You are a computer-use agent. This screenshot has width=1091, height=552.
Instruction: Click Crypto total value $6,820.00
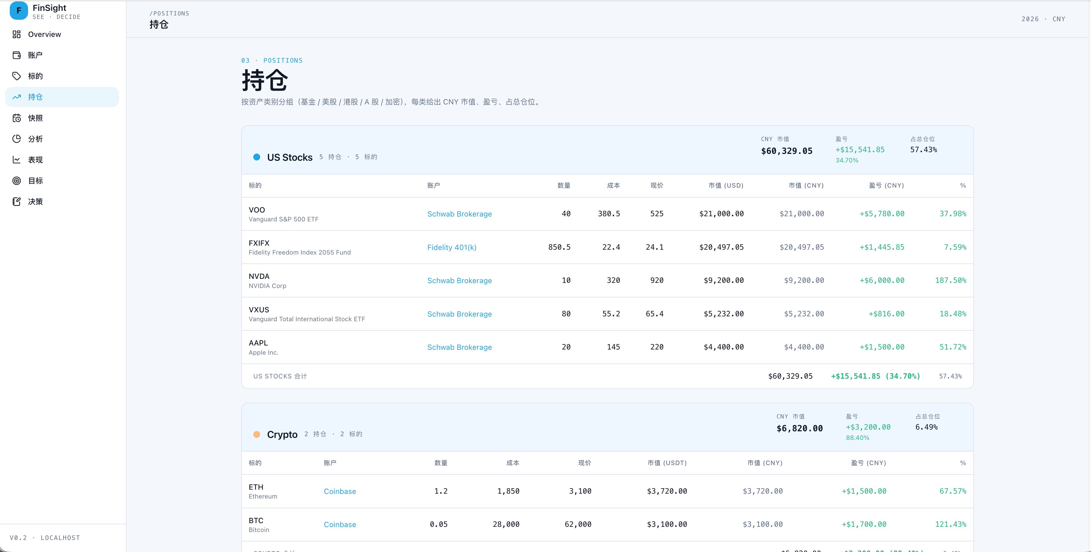800,428
